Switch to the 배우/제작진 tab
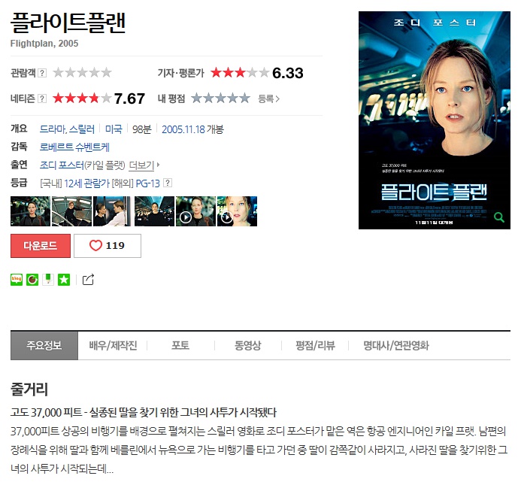 113,346
